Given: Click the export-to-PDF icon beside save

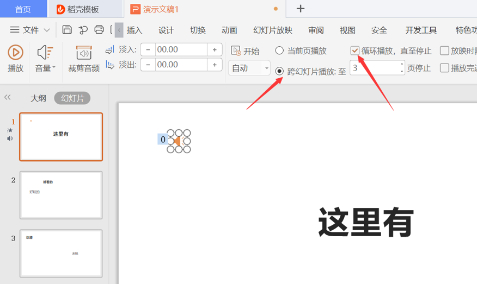Looking at the screenshot, I should point(83,30).
